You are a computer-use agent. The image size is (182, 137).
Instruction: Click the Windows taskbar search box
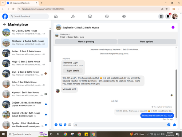pyautogui.click(x=27, y=134)
